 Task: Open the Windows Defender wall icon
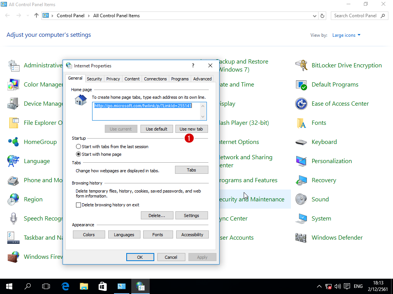(301, 238)
